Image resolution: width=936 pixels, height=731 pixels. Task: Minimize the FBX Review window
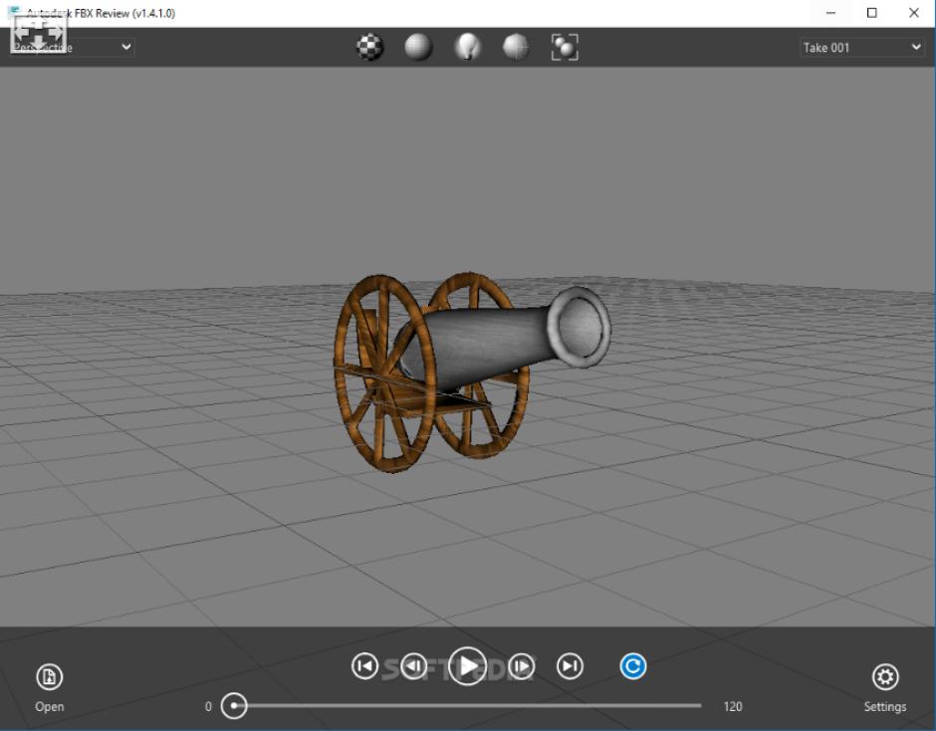(x=830, y=13)
